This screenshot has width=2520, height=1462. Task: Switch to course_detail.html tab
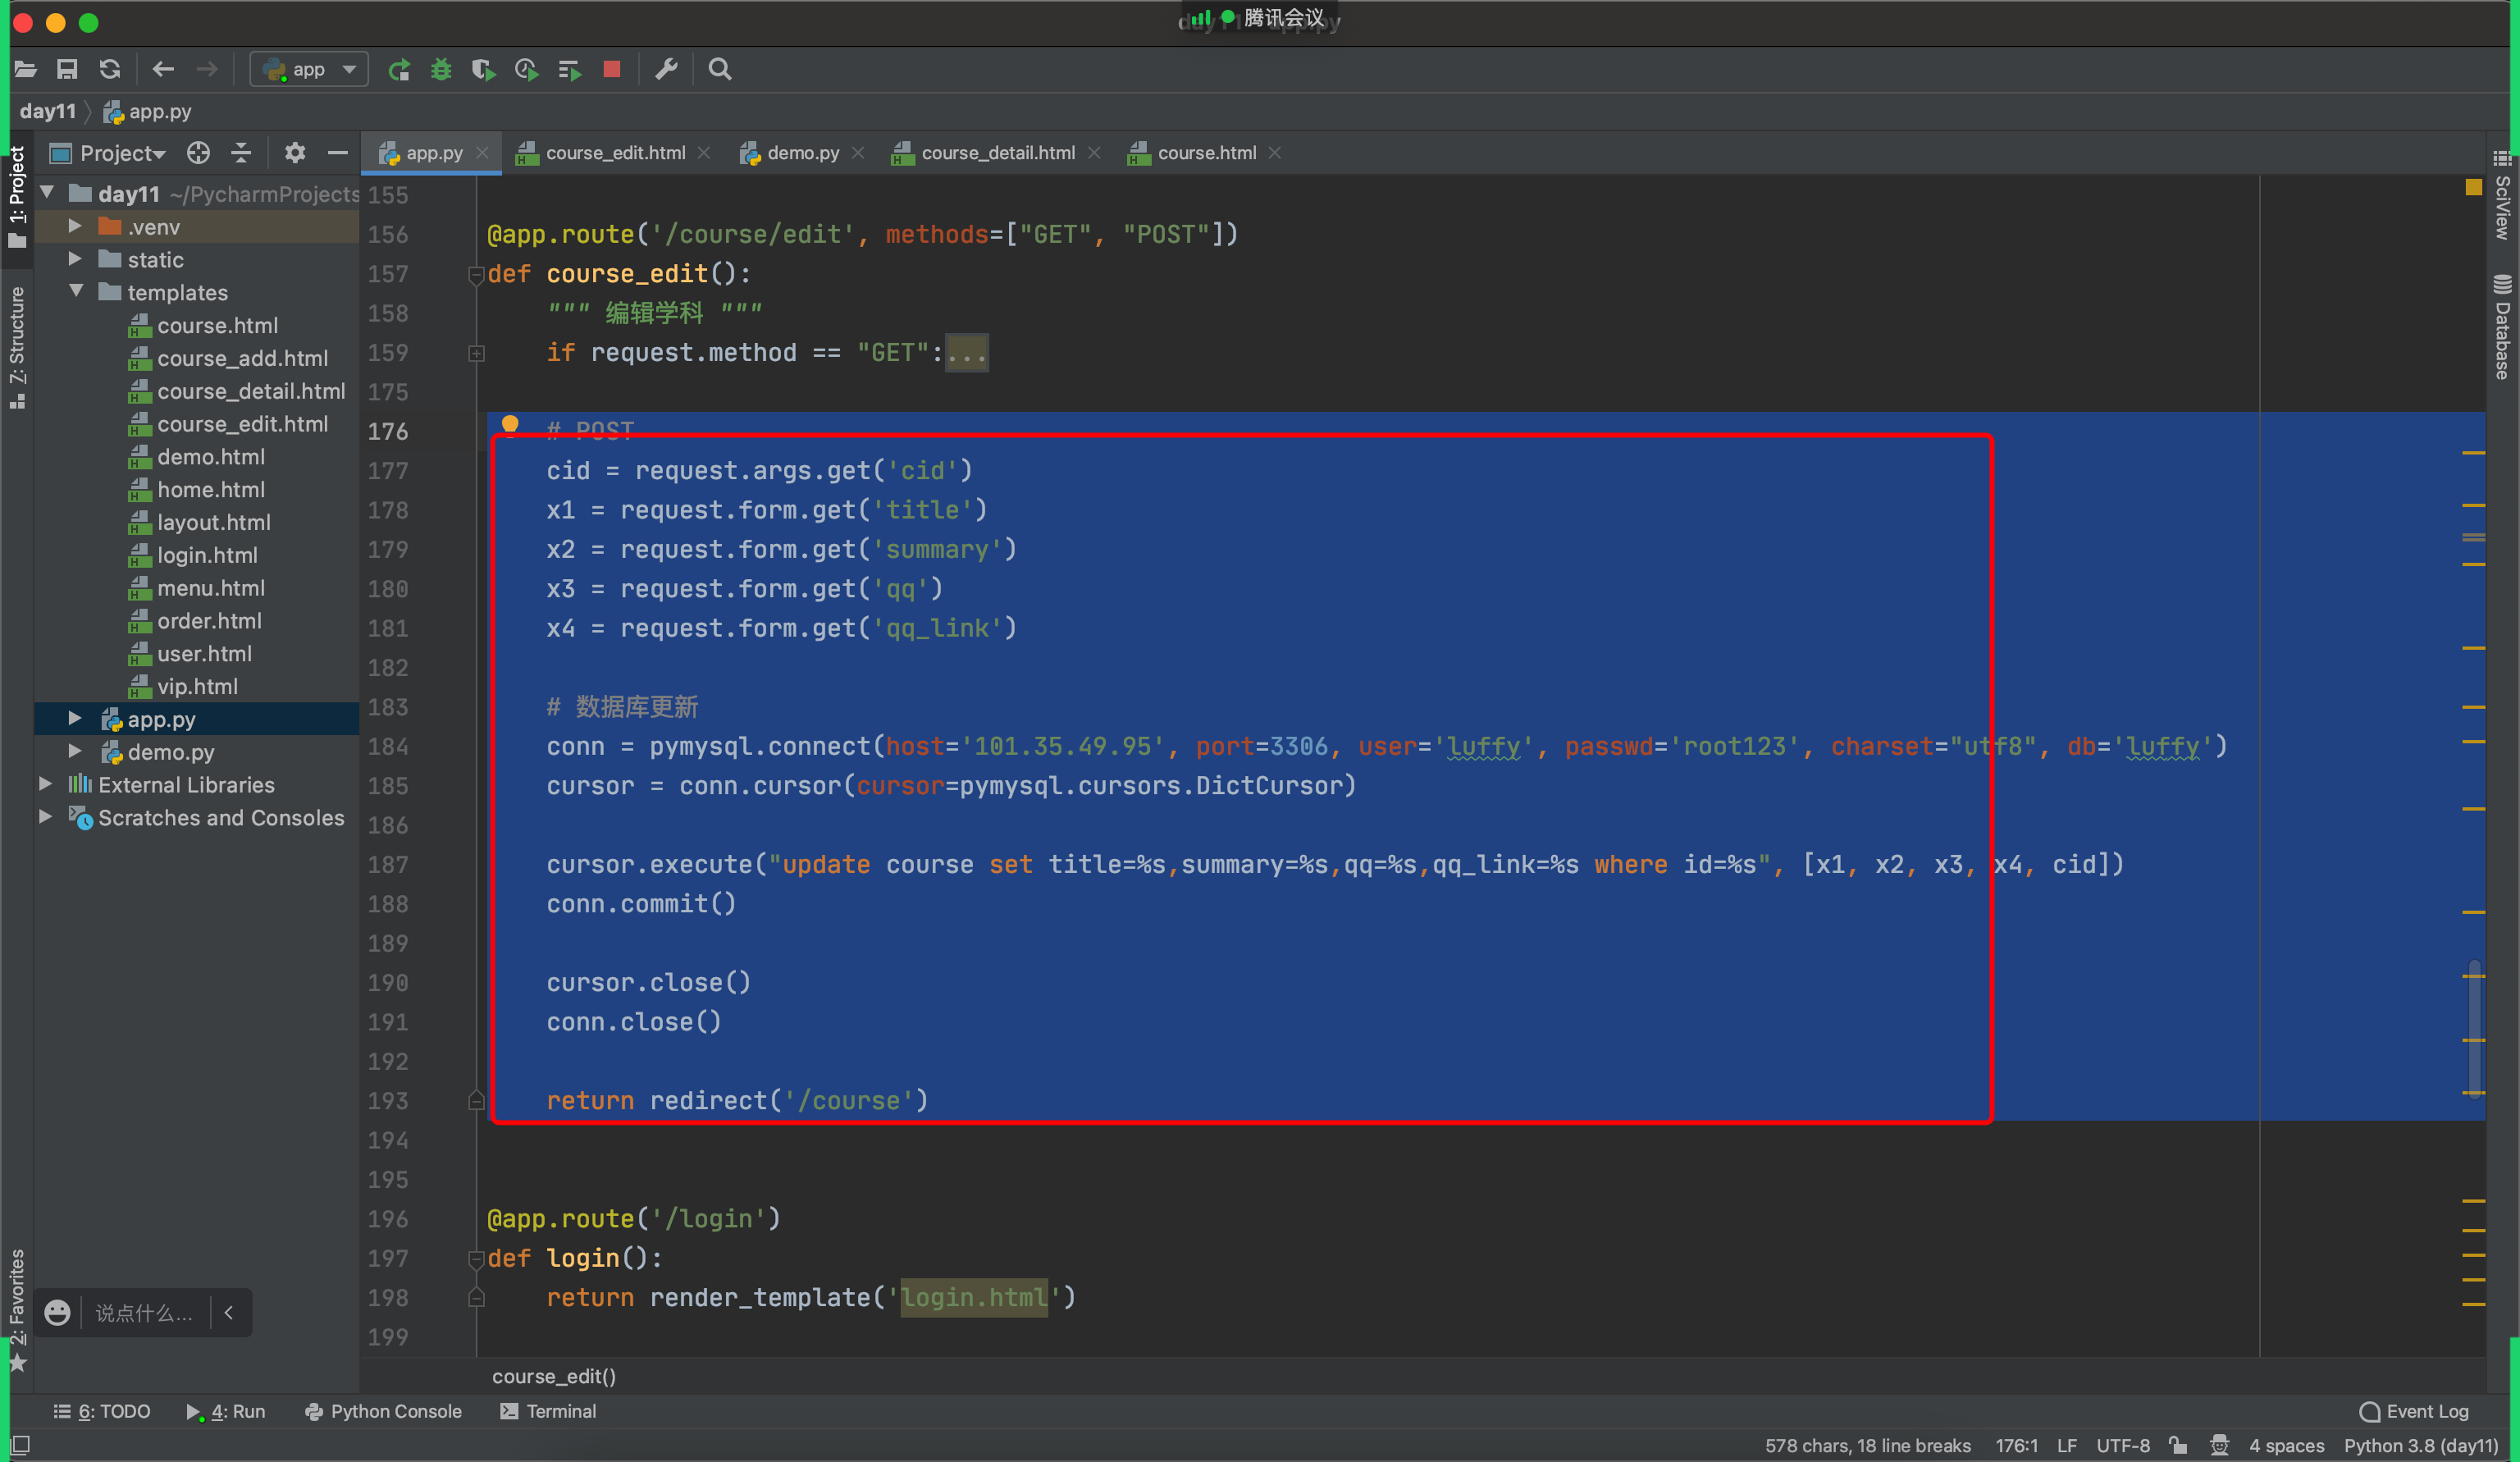click(997, 153)
